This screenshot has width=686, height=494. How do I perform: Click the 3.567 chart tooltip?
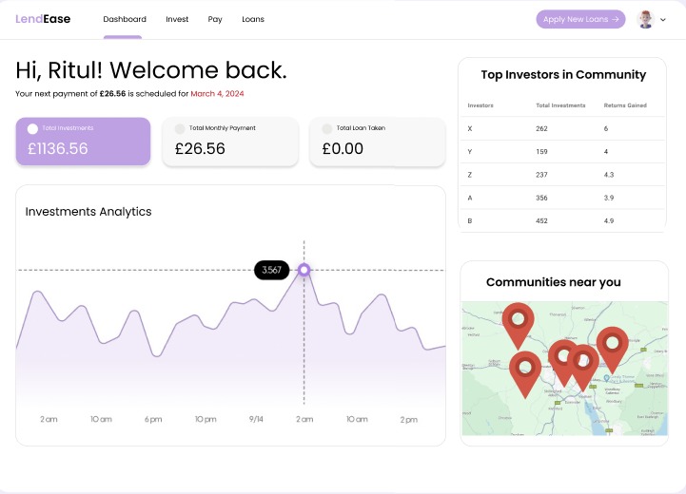[271, 270]
